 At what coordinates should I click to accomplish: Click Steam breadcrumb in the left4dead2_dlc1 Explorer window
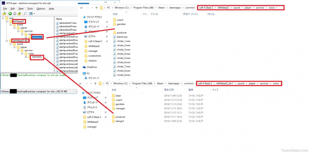[160, 83]
